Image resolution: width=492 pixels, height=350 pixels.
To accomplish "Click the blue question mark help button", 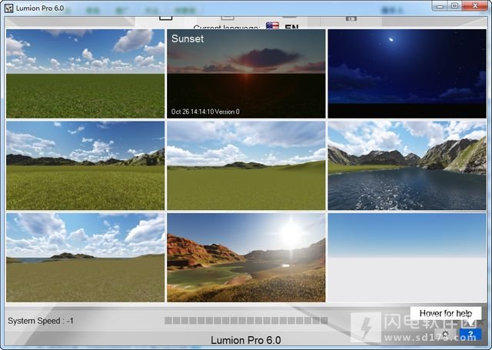I will [x=470, y=334].
